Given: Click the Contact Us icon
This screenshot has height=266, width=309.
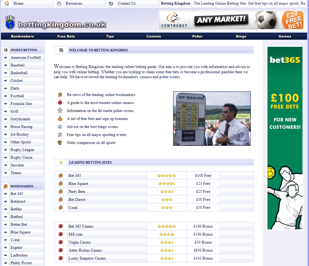Looking at the screenshot, I should 111,3.
